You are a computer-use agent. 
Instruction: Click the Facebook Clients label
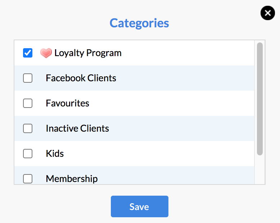pos(81,78)
